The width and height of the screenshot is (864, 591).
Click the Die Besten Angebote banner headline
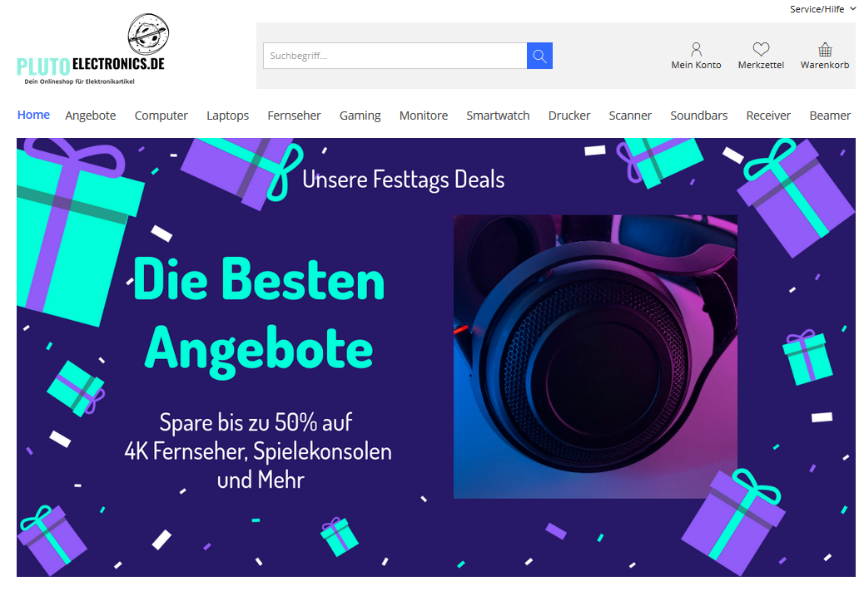click(259, 315)
